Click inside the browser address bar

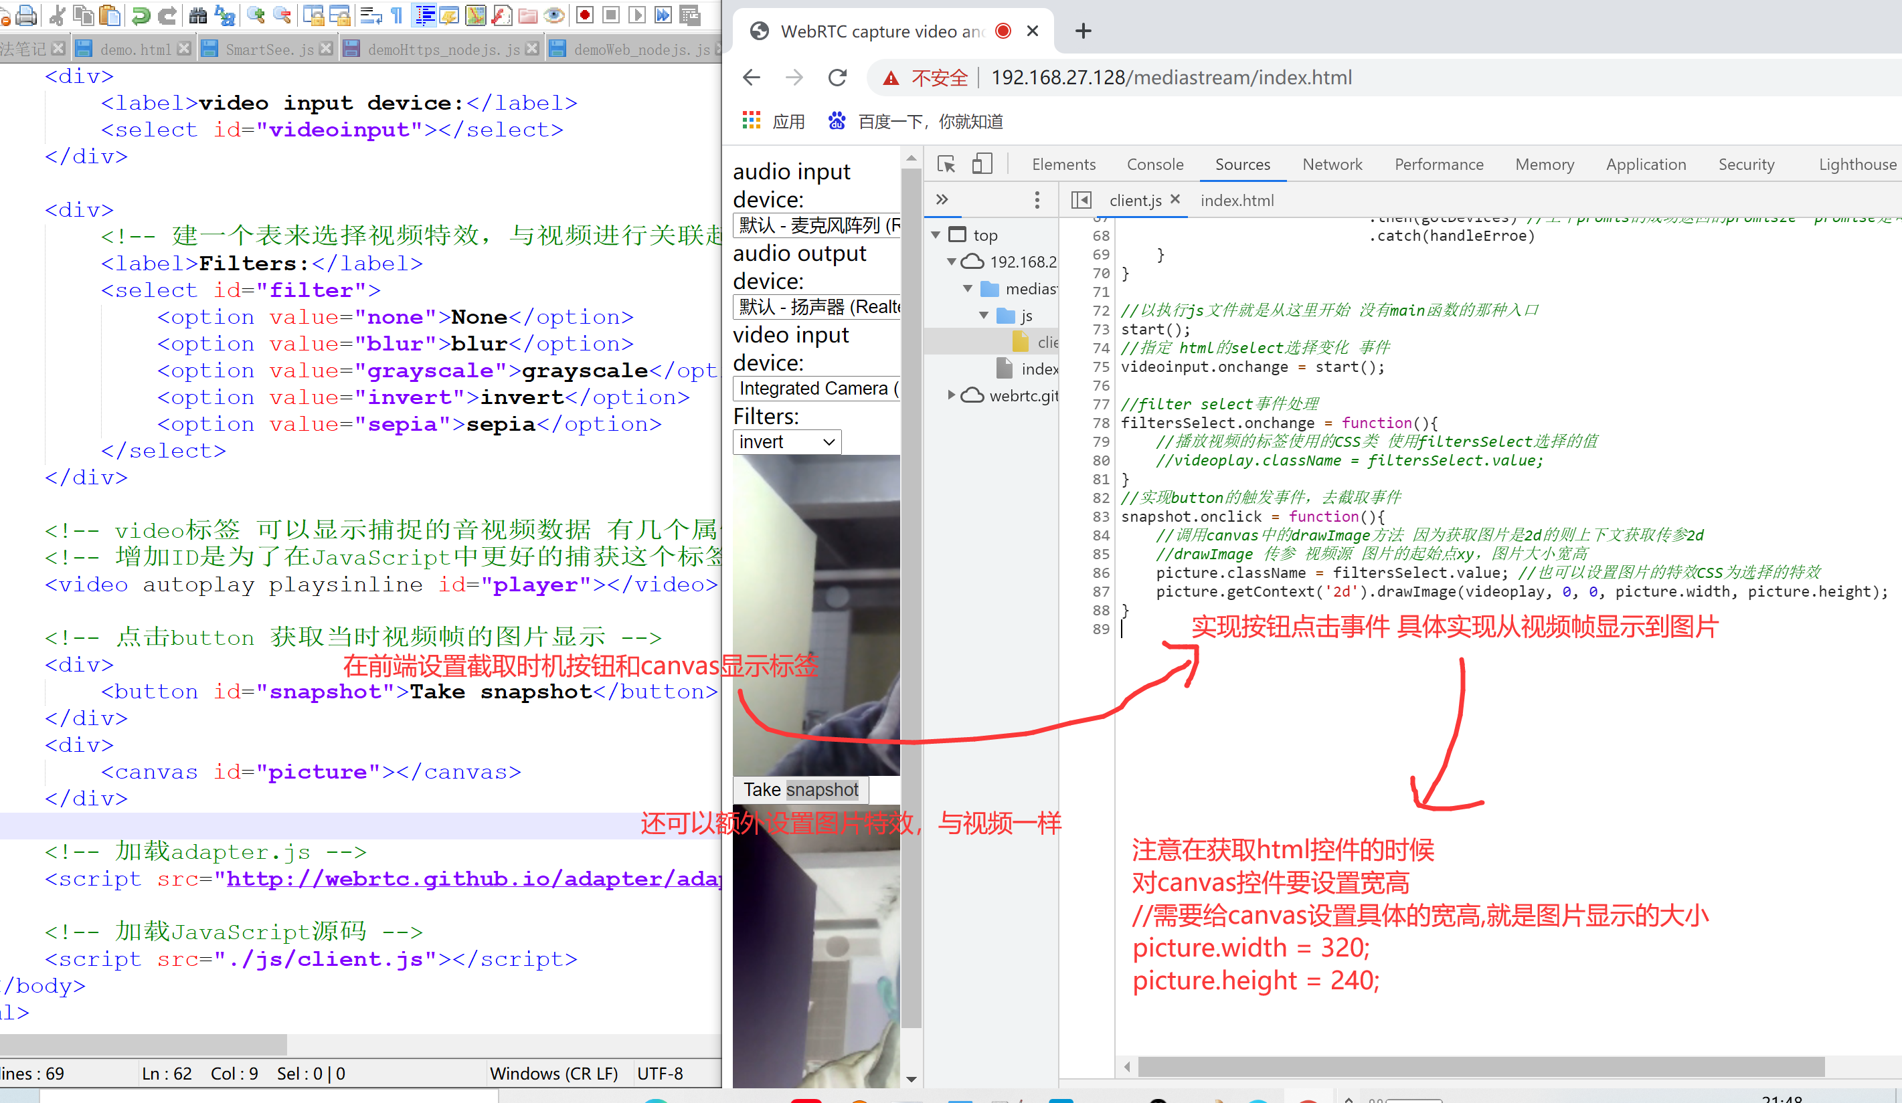[x=1207, y=77]
